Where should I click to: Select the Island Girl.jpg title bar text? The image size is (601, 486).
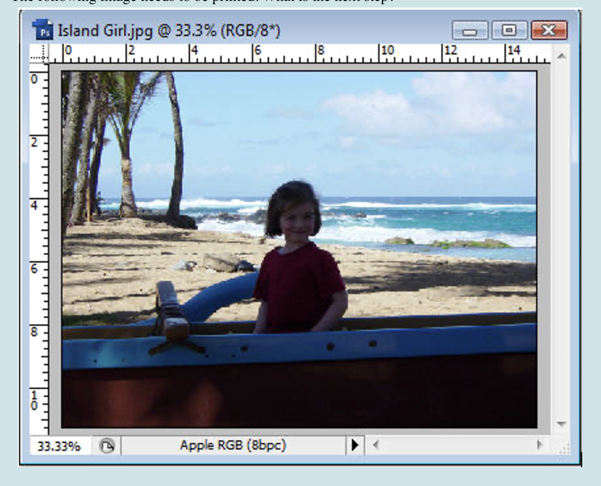point(169,31)
